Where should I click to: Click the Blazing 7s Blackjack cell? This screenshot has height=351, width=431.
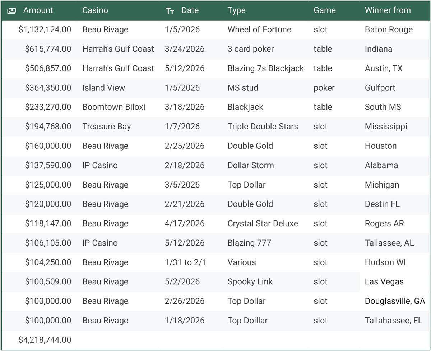pyautogui.click(x=266, y=68)
